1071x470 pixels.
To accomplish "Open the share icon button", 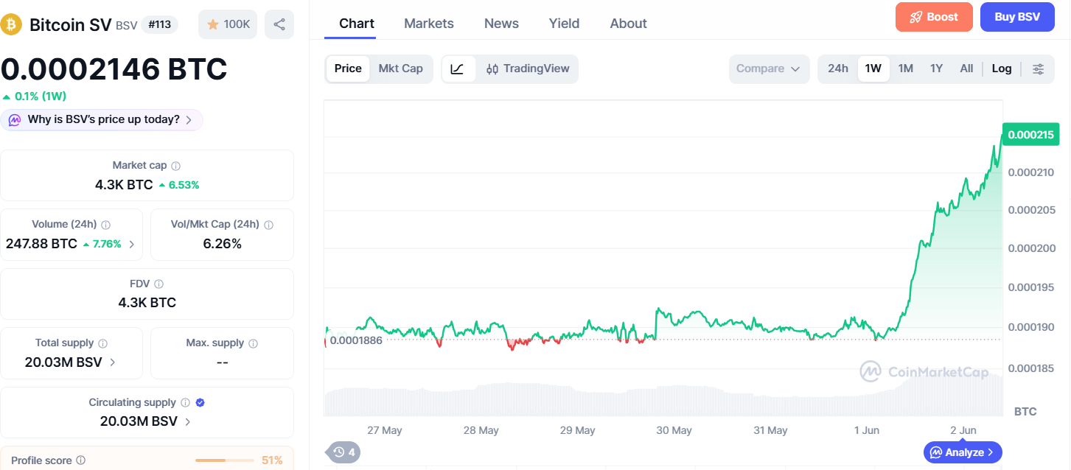I will (279, 24).
